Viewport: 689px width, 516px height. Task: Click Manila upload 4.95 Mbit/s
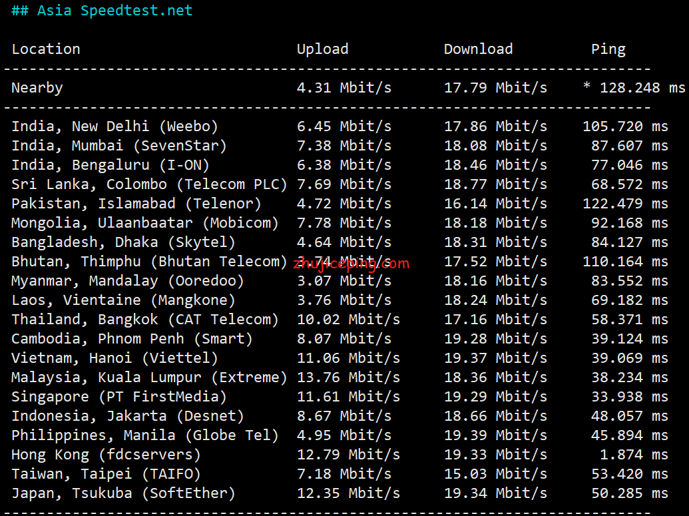pyautogui.click(x=344, y=435)
